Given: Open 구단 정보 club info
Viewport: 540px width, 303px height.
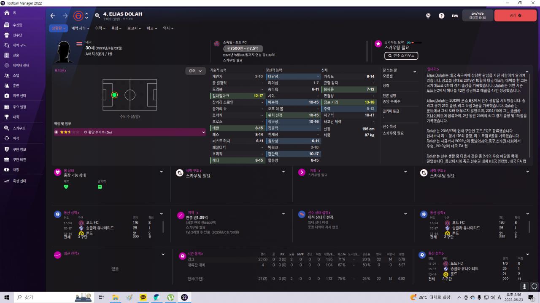Looking at the screenshot, I should [x=23, y=149].
